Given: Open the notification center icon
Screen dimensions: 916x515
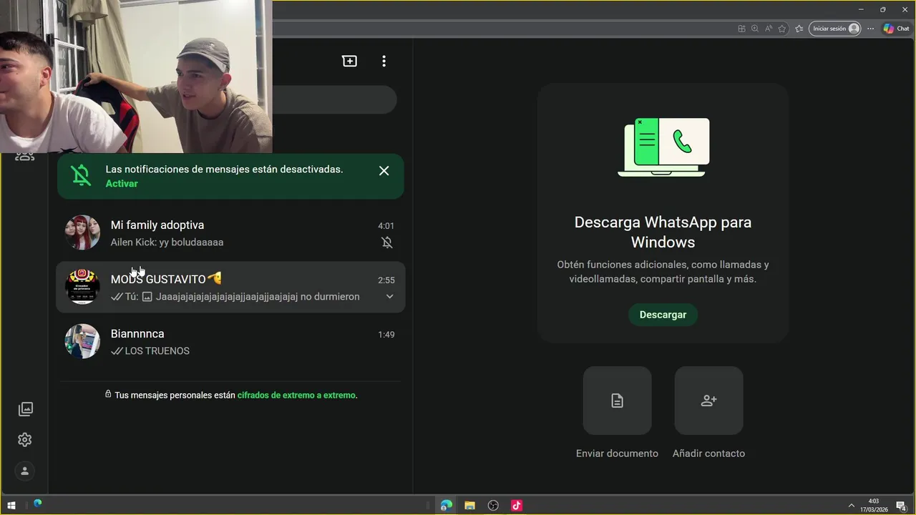Looking at the screenshot, I should (x=902, y=506).
